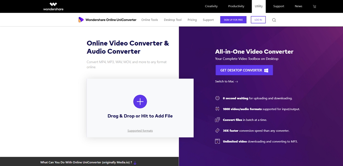Open the Online Tools menu
The width and height of the screenshot is (343, 166).
pyautogui.click(x=149, y=20)
